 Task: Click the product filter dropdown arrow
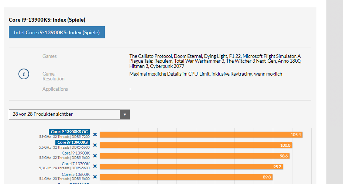[125, 115]
